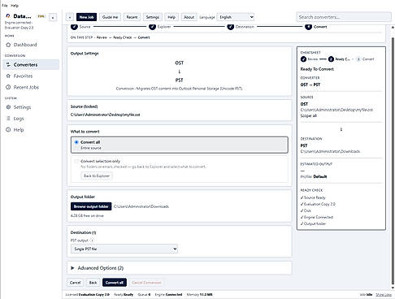Click 'Output folder' ready check item
This screenshot has width=395, height=299.
tap(313, 223)
